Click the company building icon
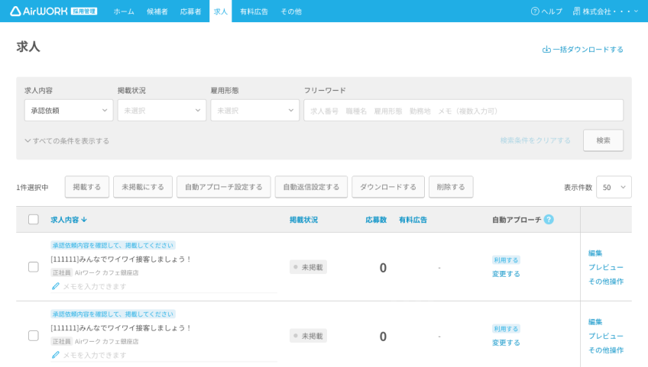648x367 pixels. [576, 11]
